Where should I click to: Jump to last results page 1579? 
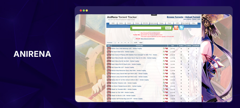[135, 43]
